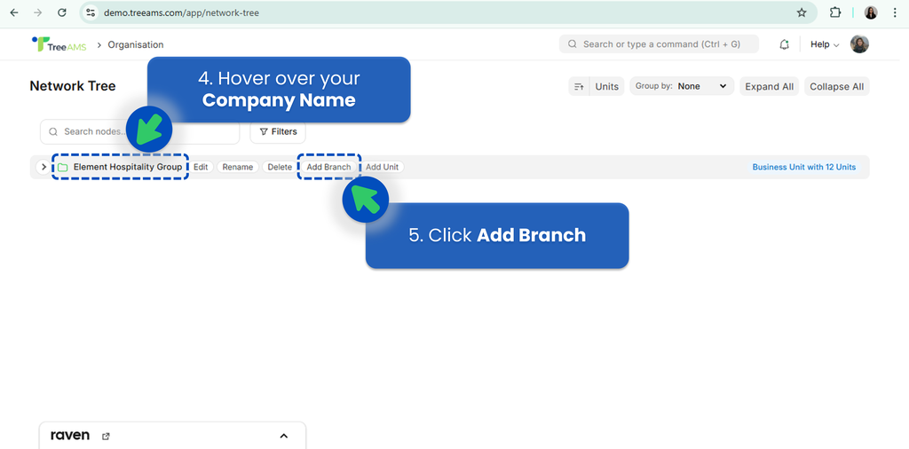This screenshot has width=909, height=449.
Task: Click the user profile avatar
Action: click(858, 44)
